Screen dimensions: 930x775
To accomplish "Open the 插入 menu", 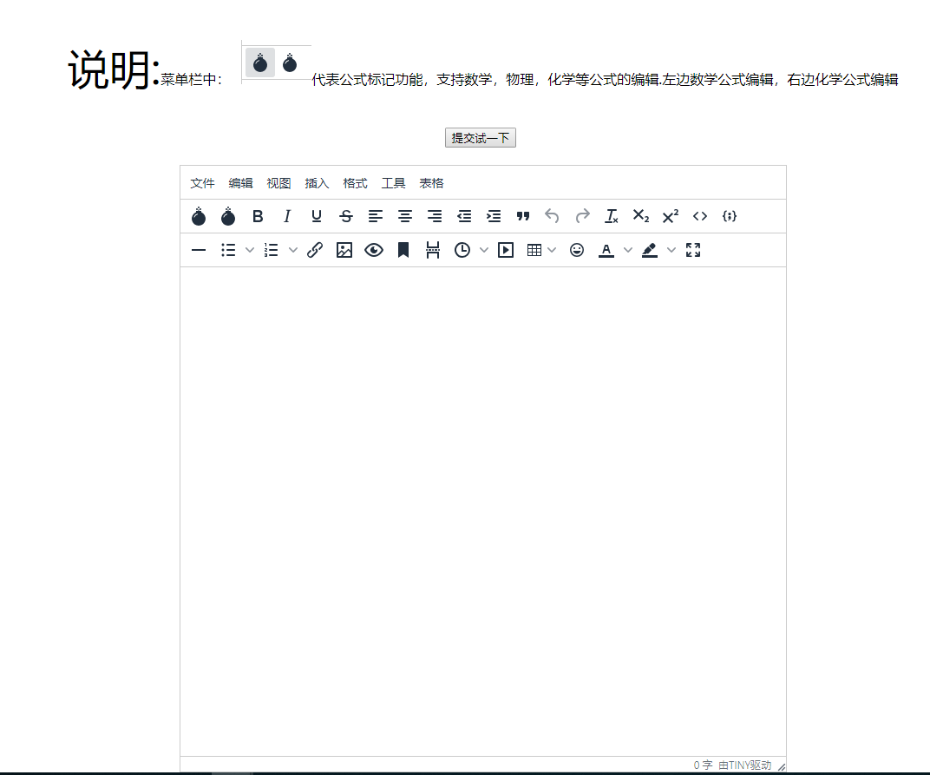I will (317, 183).
